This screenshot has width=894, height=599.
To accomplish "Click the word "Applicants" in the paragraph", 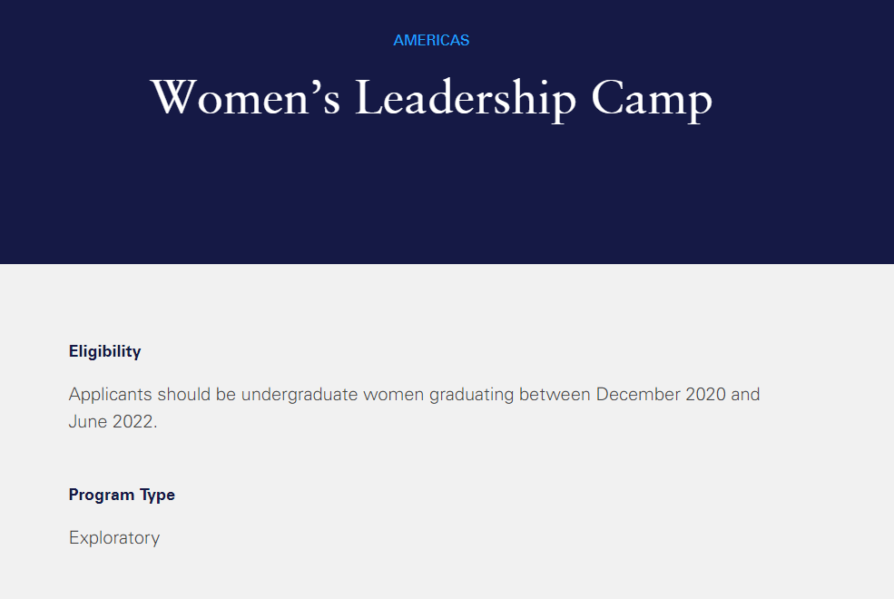I will click(x=110, y=395).
